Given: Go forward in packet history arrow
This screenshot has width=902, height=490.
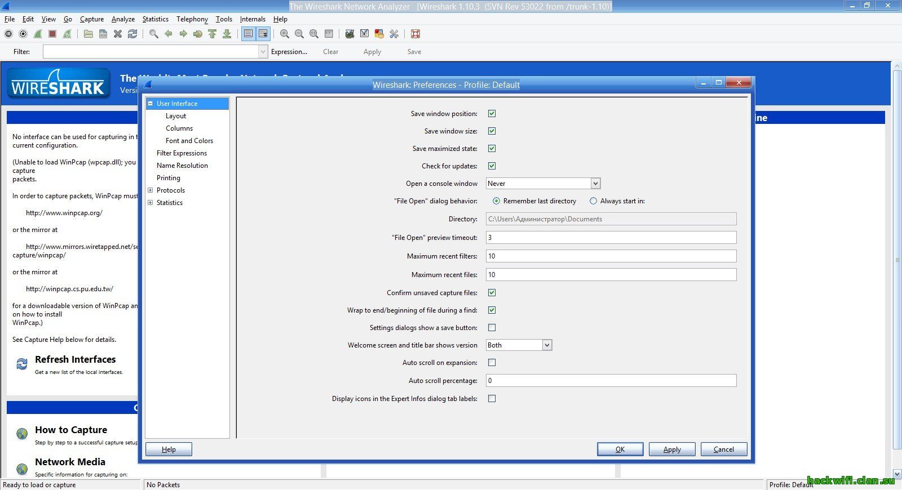Looking at the screenshot, I should (x=183, y=34).
